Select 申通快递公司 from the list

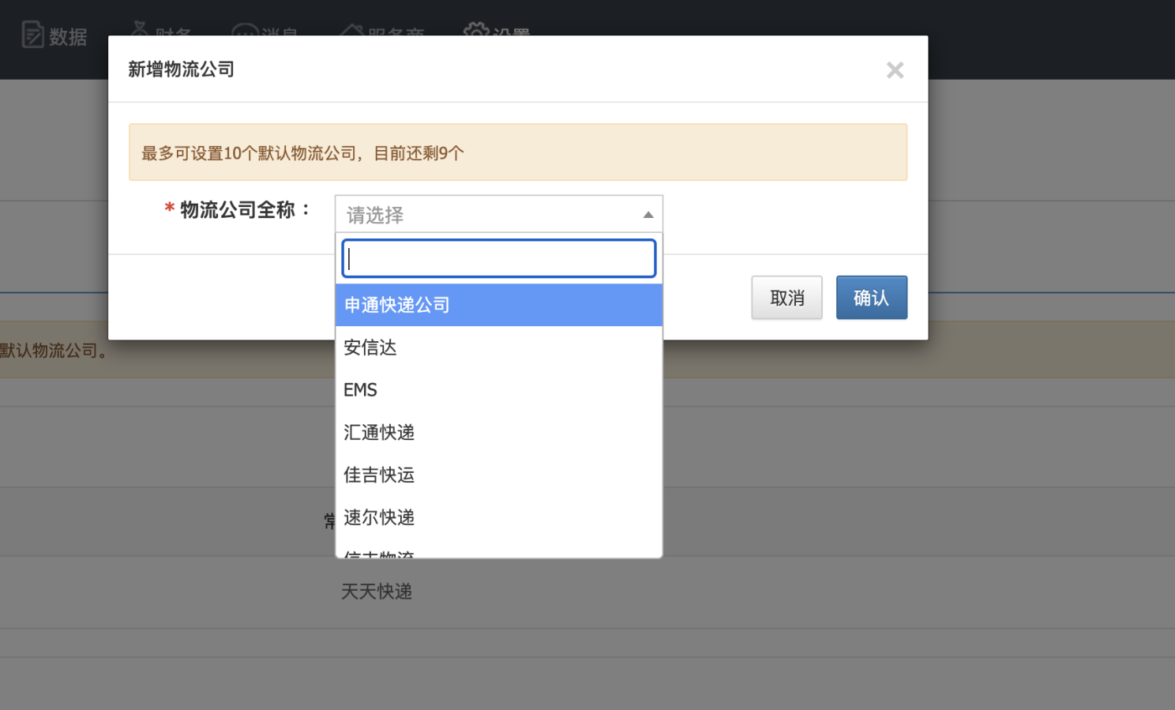[498, 305]
